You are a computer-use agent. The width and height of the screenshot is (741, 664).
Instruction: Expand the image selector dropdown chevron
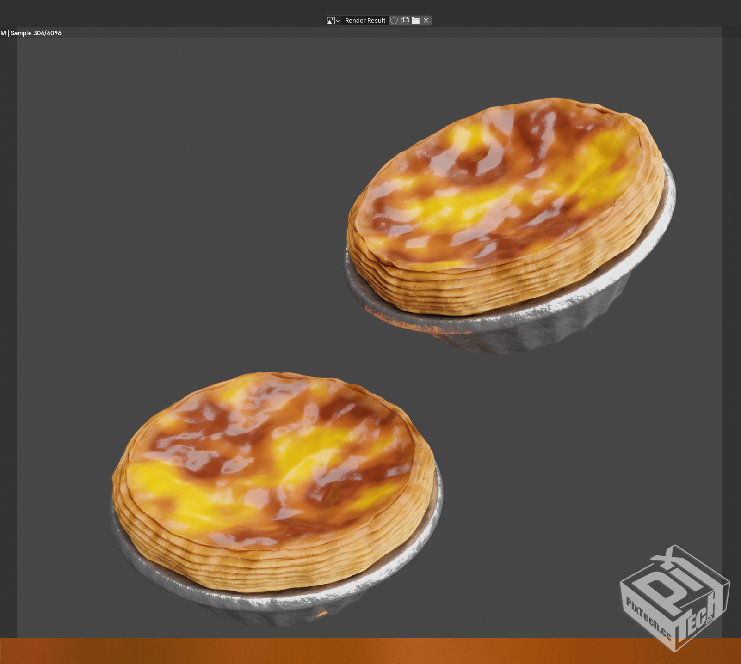click(x=338, y=21)
